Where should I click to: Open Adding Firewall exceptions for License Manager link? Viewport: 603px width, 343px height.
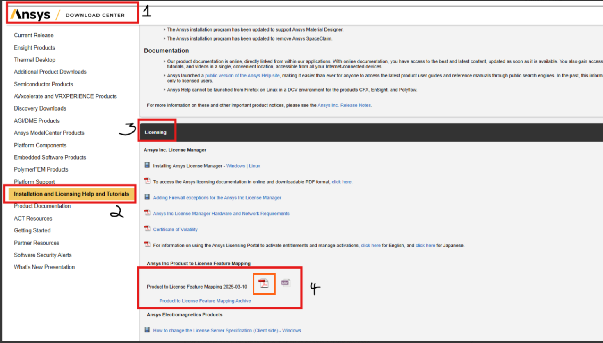click(217, 198)
